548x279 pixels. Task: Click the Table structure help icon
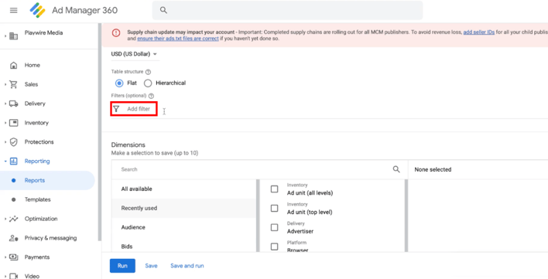[148, 72]
